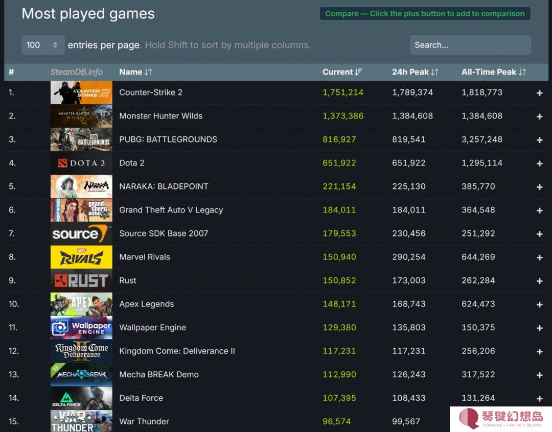This screenshot has height=432, width=552.
Task: Open Dota 2 name link
Action: (x=132, y=163)
